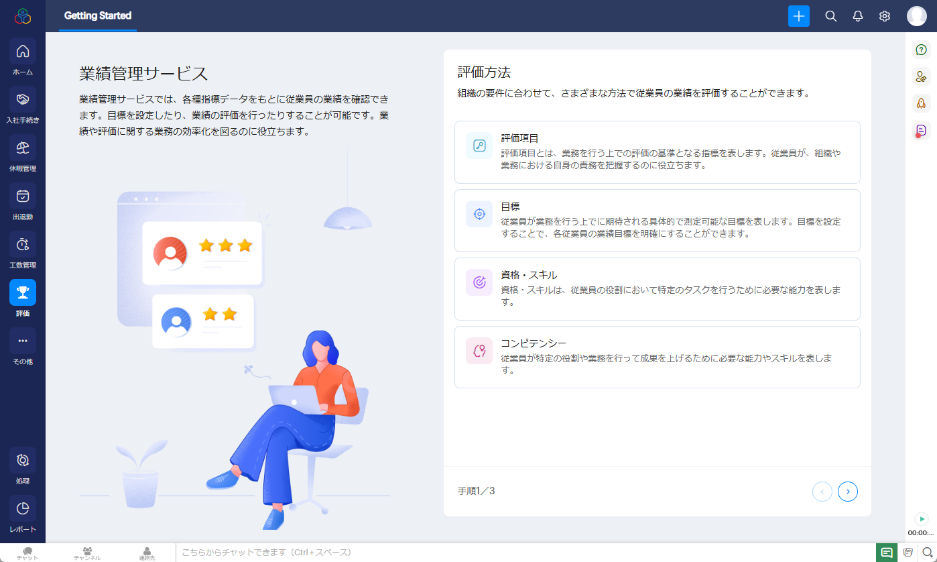The image size is (937, 562).
Task: Click the chat input field
Action: pos(523,553)
